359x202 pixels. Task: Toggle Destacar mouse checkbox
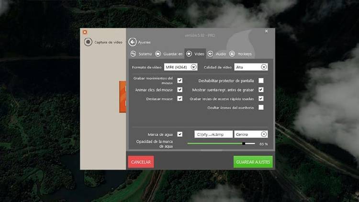pyautogui.click(x=180, y=99)
